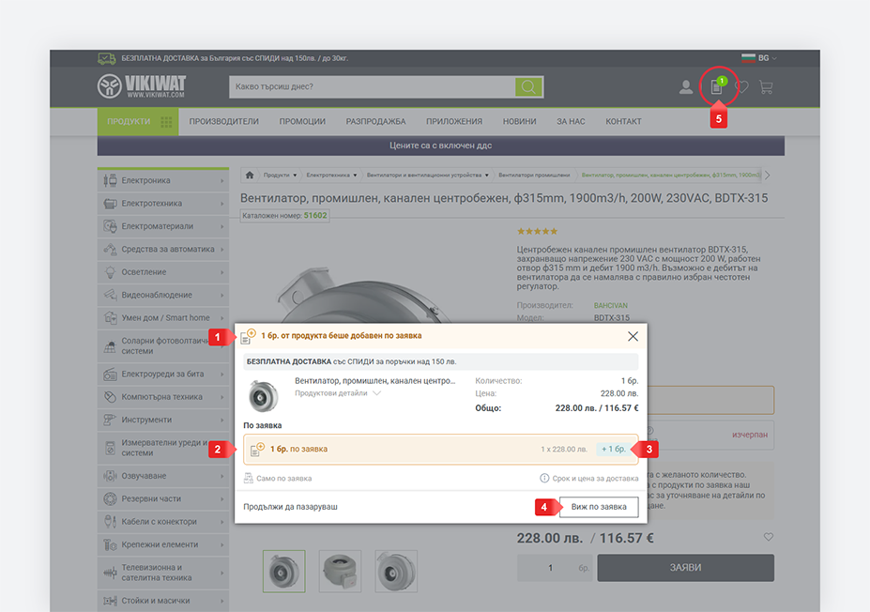Open the user account icon
This screenshot has height=612, width=870.
686,87
